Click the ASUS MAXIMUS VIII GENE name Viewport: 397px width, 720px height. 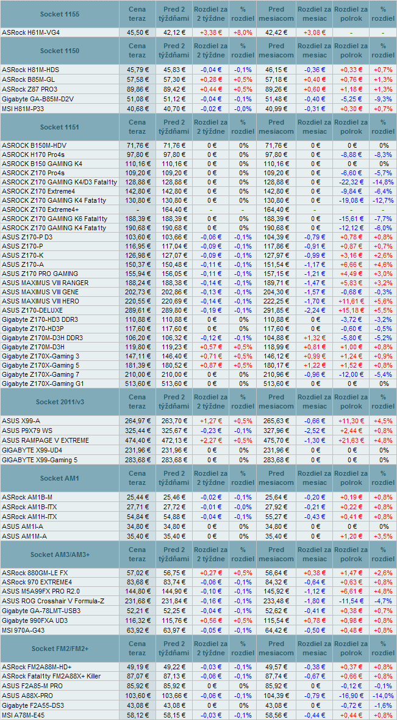[41, 291]
